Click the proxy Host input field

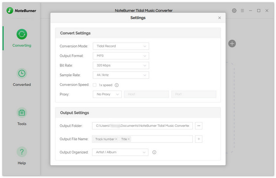pos(147,94)
